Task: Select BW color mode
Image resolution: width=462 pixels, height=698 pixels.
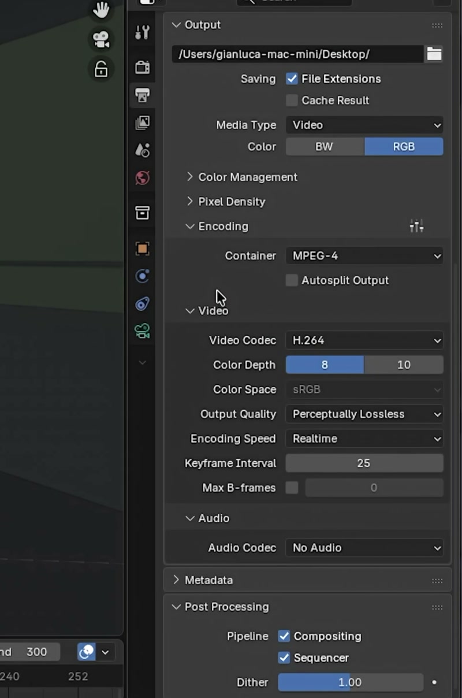Action: (x=325, y=146)
